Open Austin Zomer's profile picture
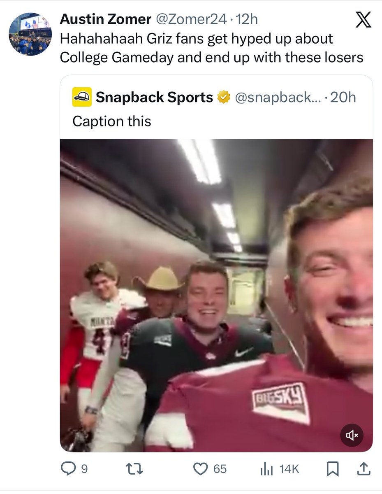The image size is (382, 494). click(x=30, y=34)
